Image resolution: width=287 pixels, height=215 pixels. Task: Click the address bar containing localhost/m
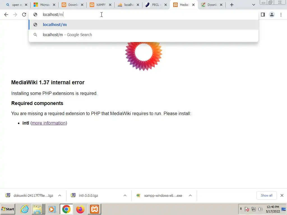[x=143, y=15]
